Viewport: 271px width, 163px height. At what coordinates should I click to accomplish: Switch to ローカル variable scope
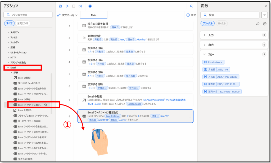[x=222, y=24]
